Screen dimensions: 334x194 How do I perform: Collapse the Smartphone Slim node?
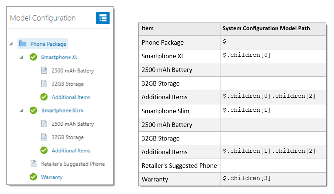(22, 110)
